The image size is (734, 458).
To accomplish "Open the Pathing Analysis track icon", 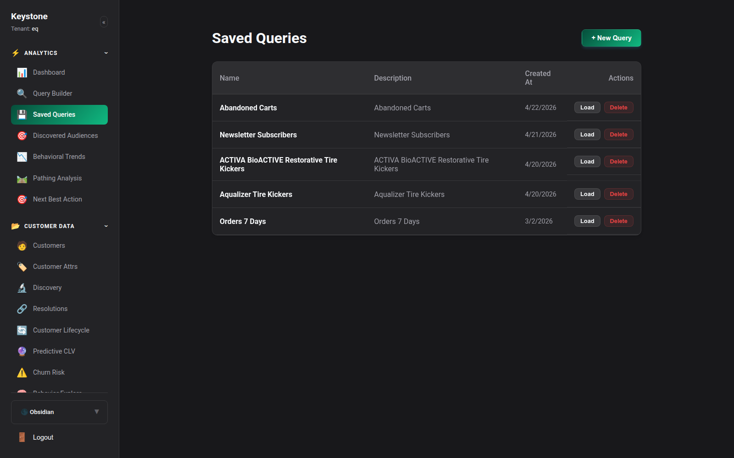I will 22,178.
